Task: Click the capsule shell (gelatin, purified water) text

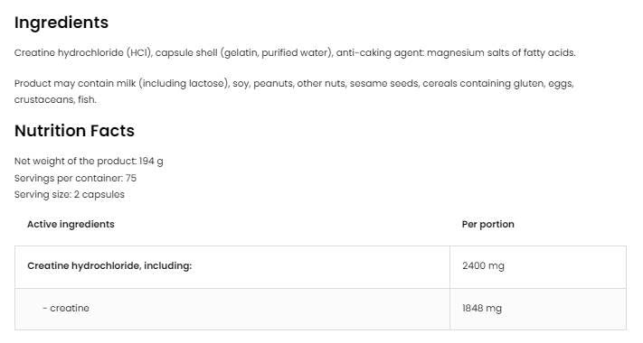Action: click(244, 52)
